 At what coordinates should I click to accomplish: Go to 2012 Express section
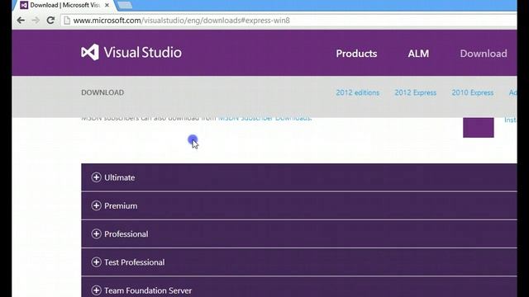point(415,92)
